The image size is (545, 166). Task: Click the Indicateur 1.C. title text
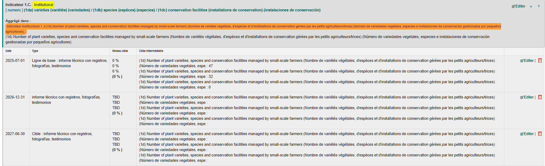click(18, 5)
